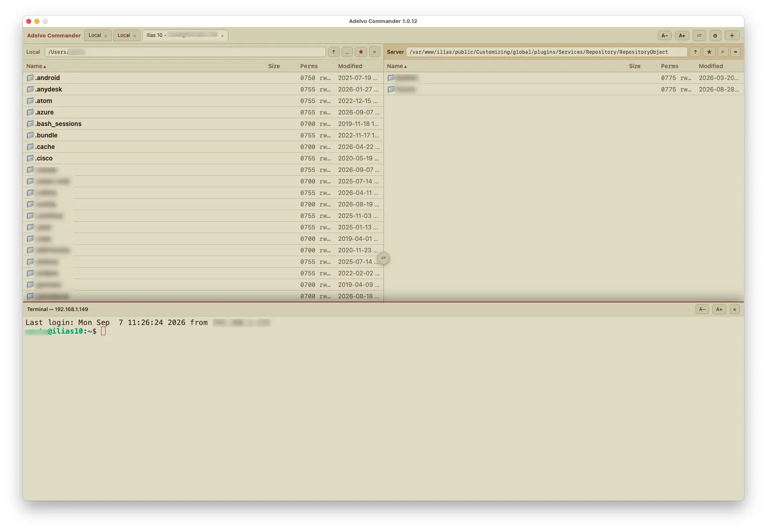767x531 pixels.
Task: Close the Ilias 10 tab
Action: click(x=222, y=36)
